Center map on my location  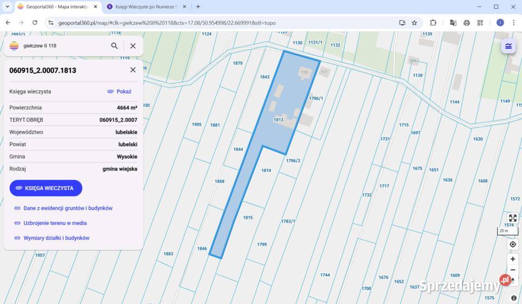click(x=513, y=244)
